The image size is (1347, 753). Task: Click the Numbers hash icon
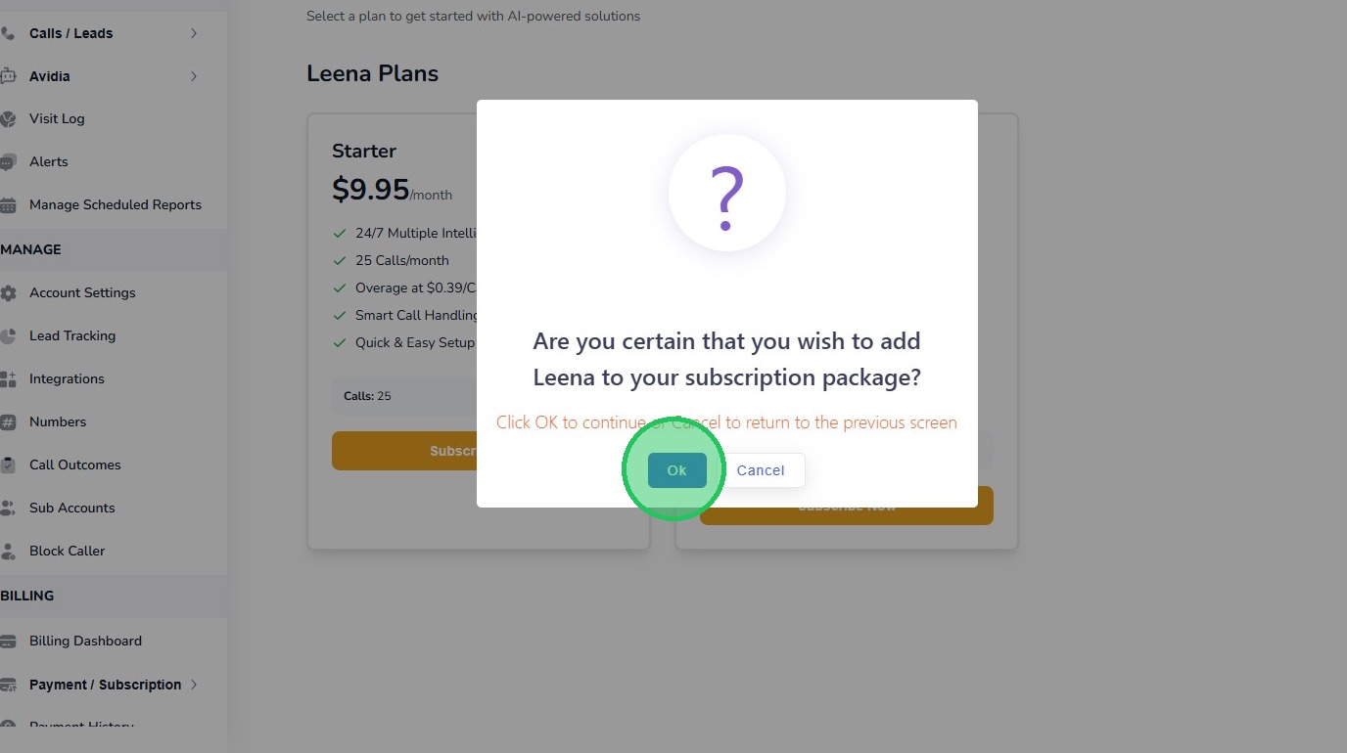tap(8, 422)
